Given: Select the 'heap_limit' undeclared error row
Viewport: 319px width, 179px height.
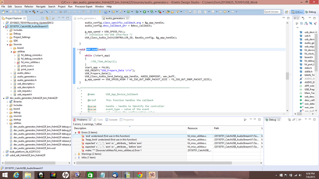Looking at the screenshot, I should point(168,140).
